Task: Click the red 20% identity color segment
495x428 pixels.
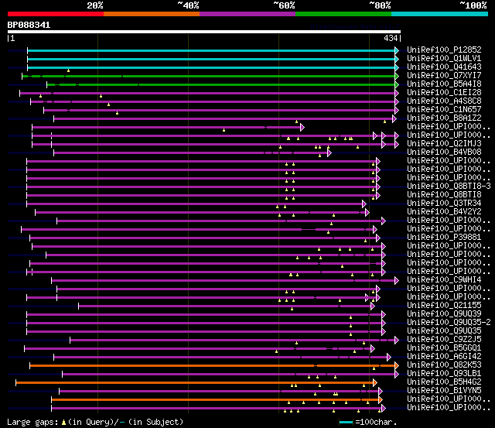Action: click(56, 14)
